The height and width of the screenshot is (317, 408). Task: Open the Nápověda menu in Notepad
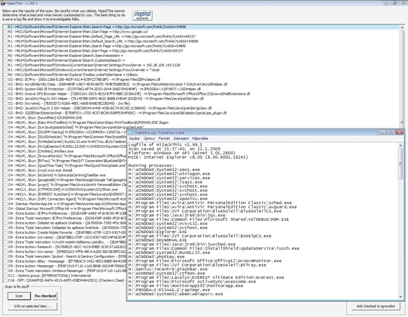200,138
